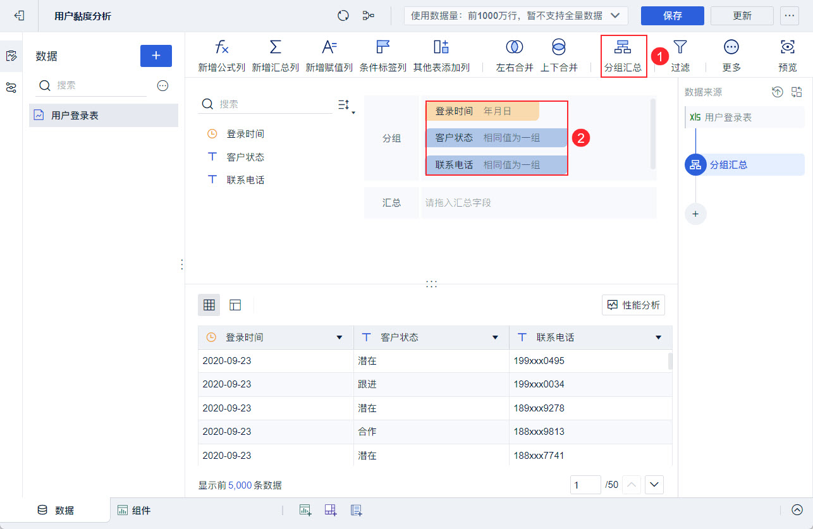Click 过滤 filter tool
The image size is (813, 529).
click(680, 56)
